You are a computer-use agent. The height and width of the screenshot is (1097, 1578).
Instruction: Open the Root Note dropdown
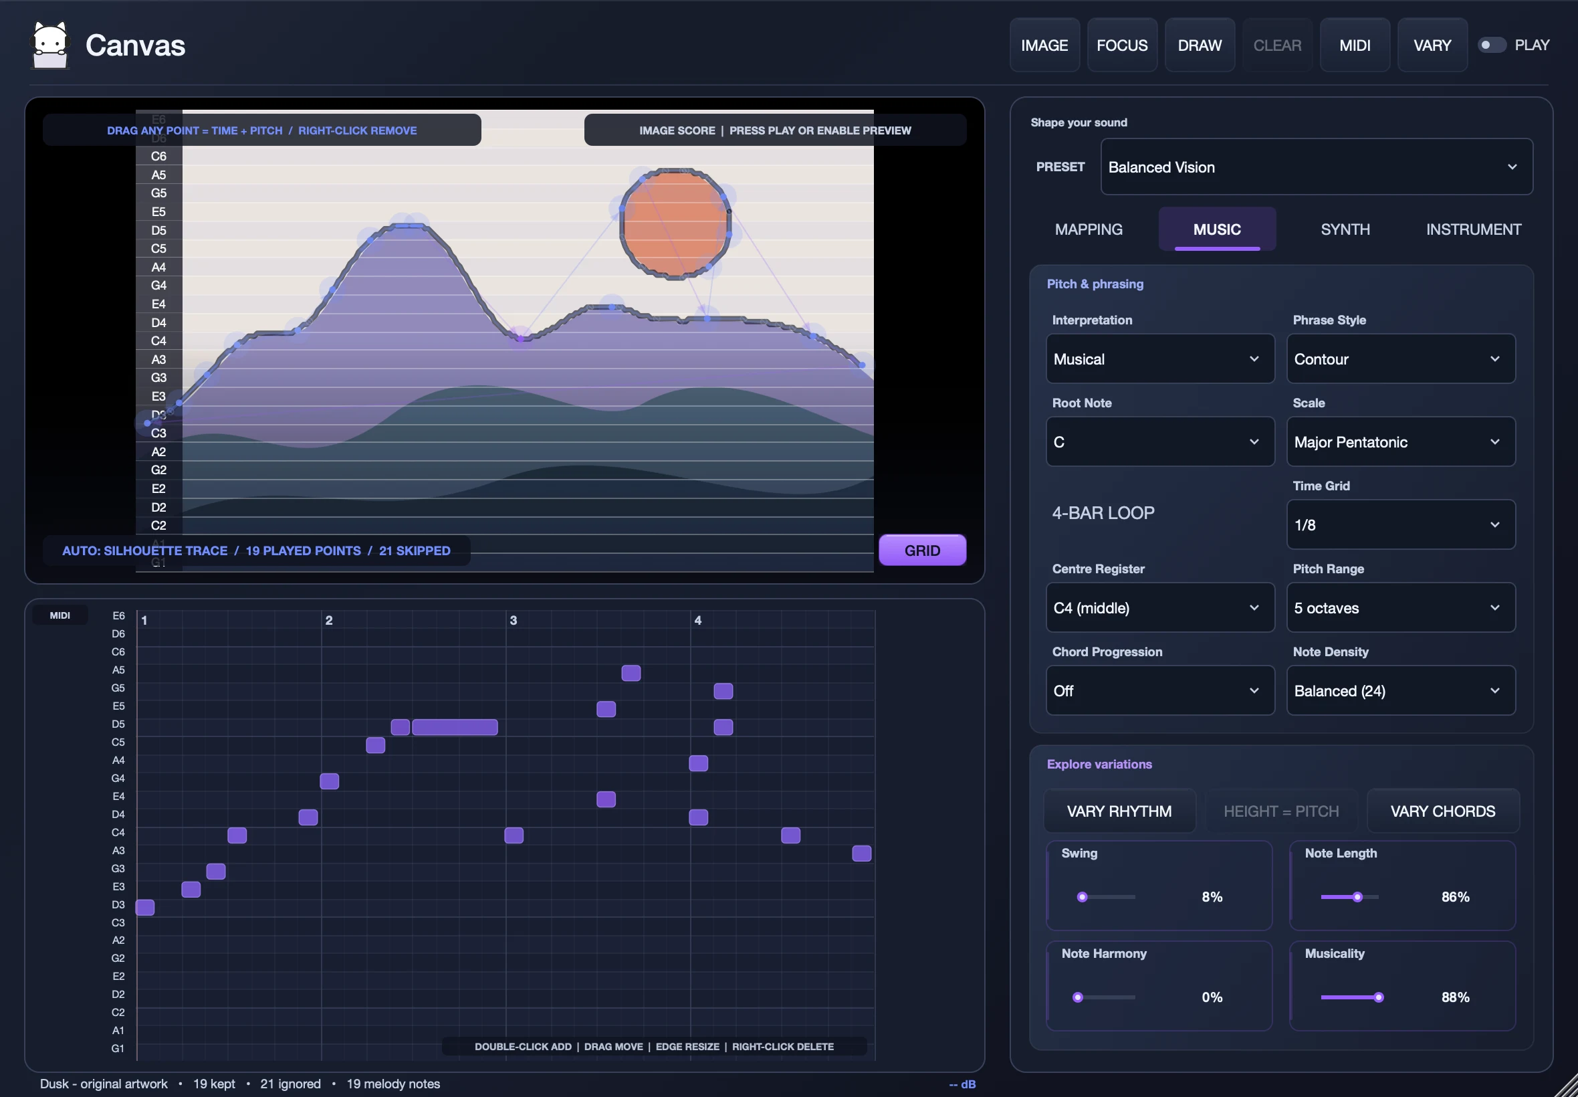tap(1159, 442)
